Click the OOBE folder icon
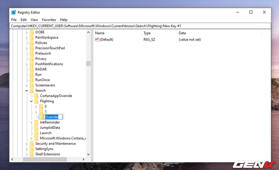 point(32,32)
